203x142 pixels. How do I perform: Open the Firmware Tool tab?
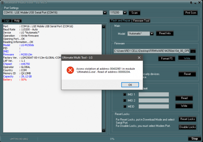pos(141,21)
